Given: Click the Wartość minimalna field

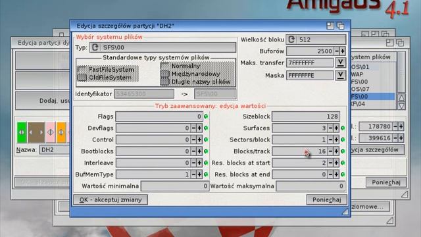Looking at the screenshot, I should coord(175,186).
